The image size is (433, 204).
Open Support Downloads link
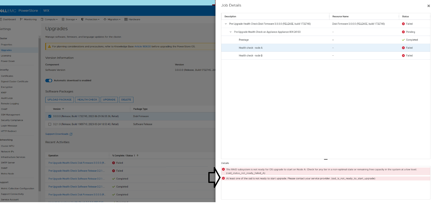click(x=57, y=134)
